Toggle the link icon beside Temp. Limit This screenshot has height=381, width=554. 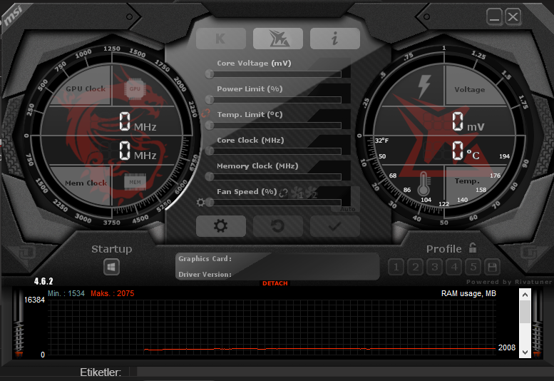(x=205, y=113)
